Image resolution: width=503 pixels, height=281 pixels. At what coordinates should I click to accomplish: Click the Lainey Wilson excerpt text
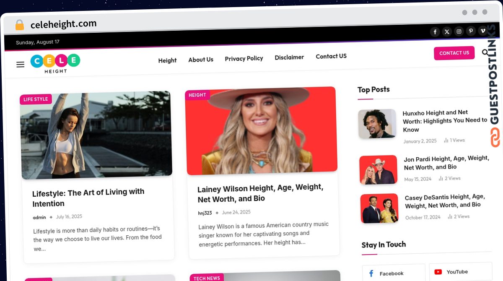point(264,234)
